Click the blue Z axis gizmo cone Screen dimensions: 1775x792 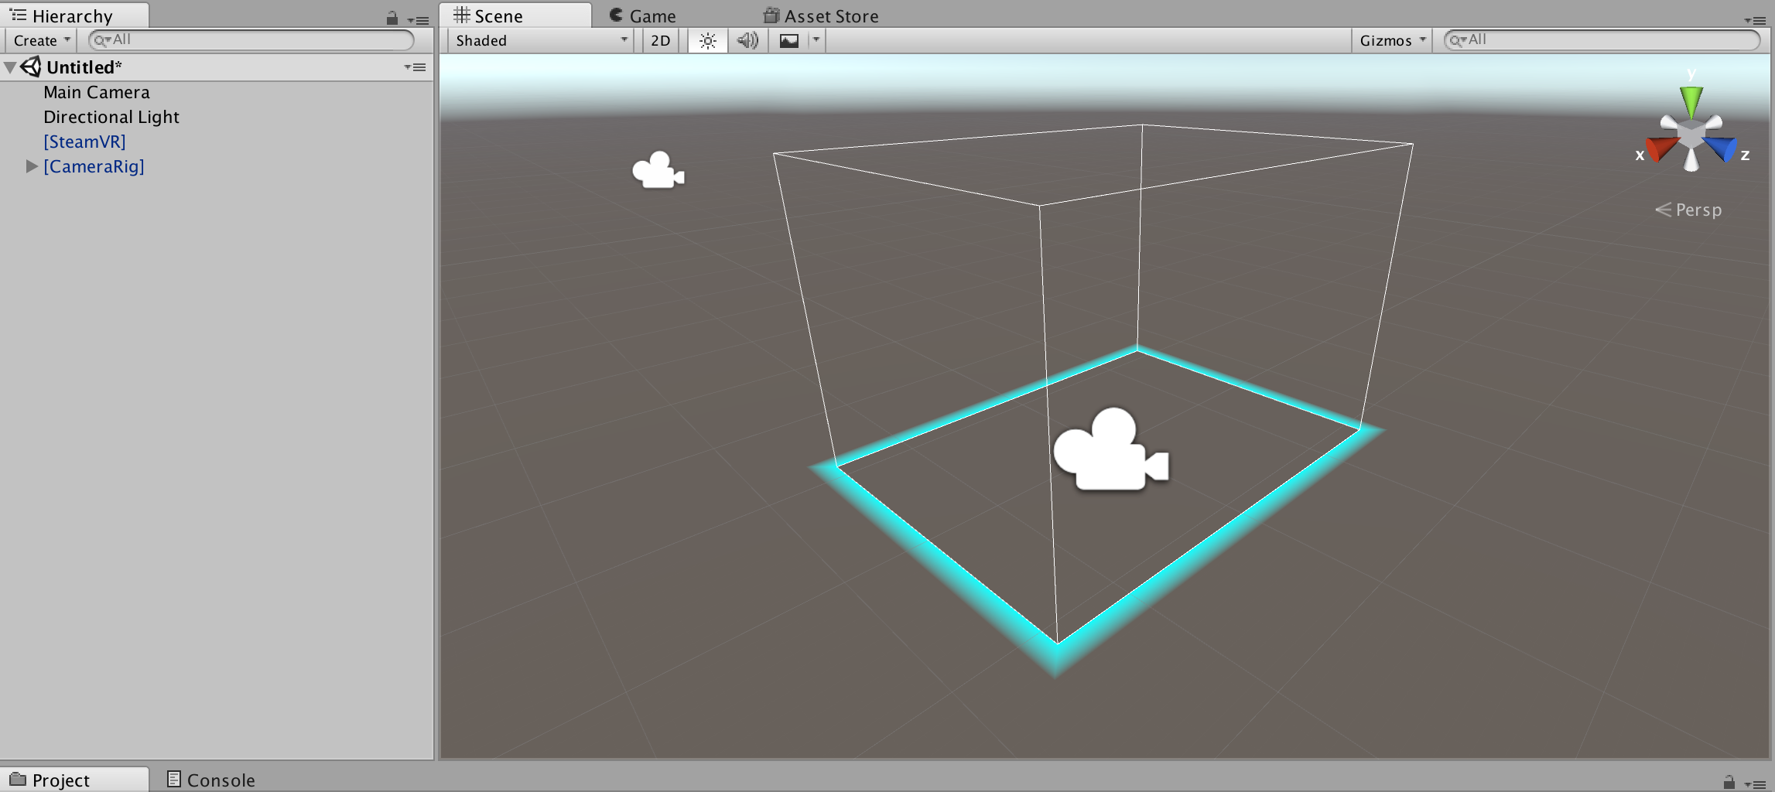click(1721, 148)
